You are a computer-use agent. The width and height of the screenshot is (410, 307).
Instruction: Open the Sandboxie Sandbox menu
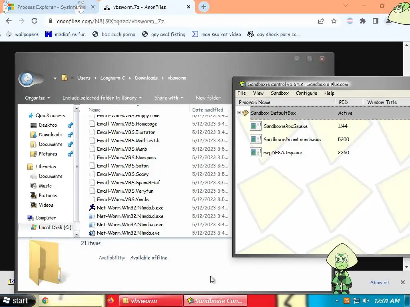pos(279,93)
